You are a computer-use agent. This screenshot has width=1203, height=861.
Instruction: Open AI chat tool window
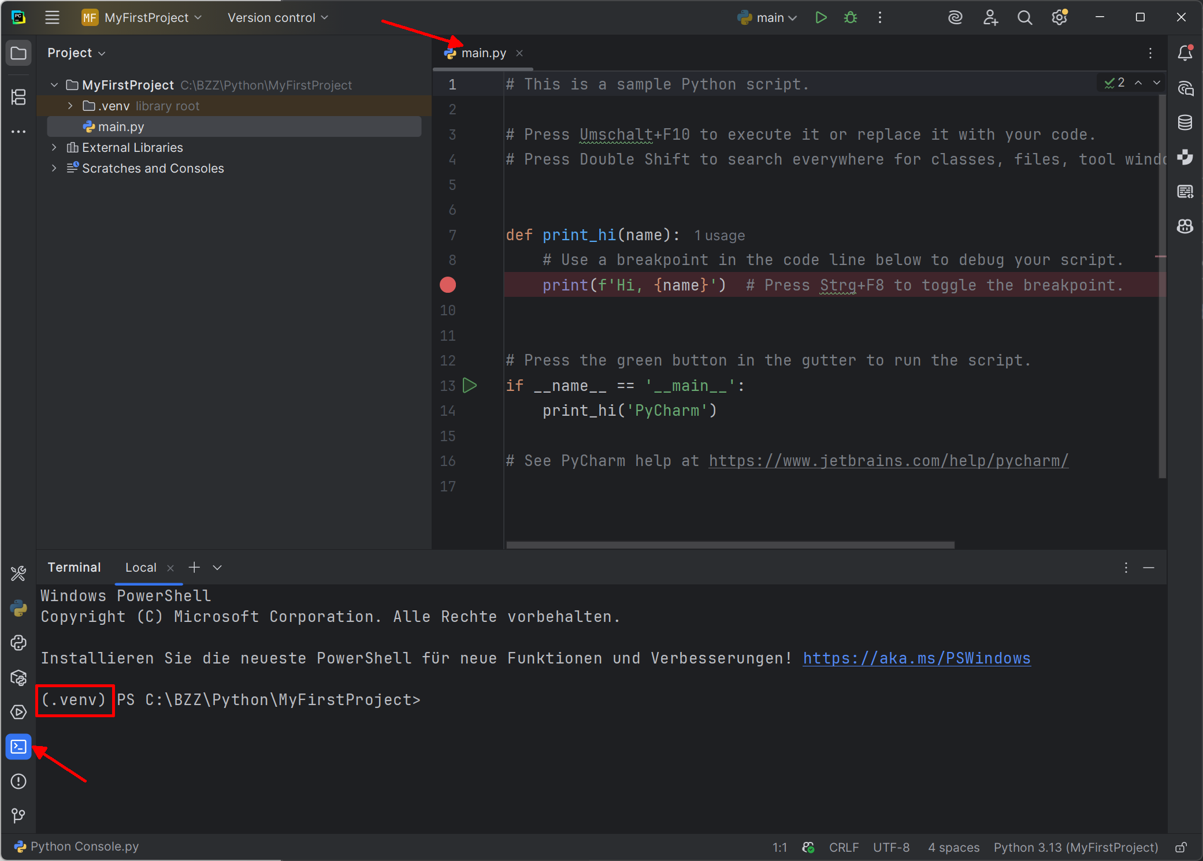(x=1185, y=88)
